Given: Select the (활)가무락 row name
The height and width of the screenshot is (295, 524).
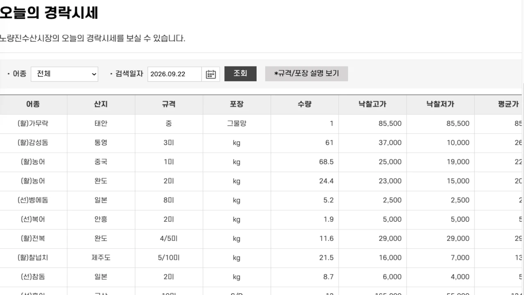Looking at the screenshot, I should tap(33, 123).
